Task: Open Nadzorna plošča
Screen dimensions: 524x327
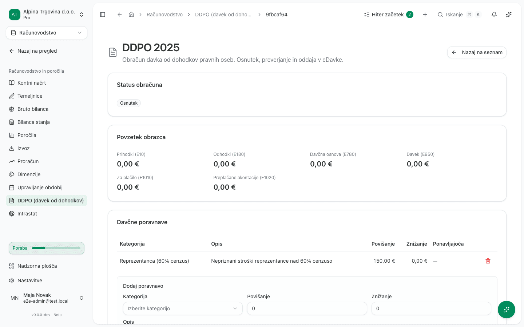Action: [x=47, y=266]
